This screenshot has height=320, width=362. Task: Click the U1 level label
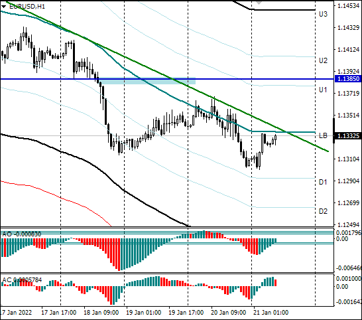point(323,90)
